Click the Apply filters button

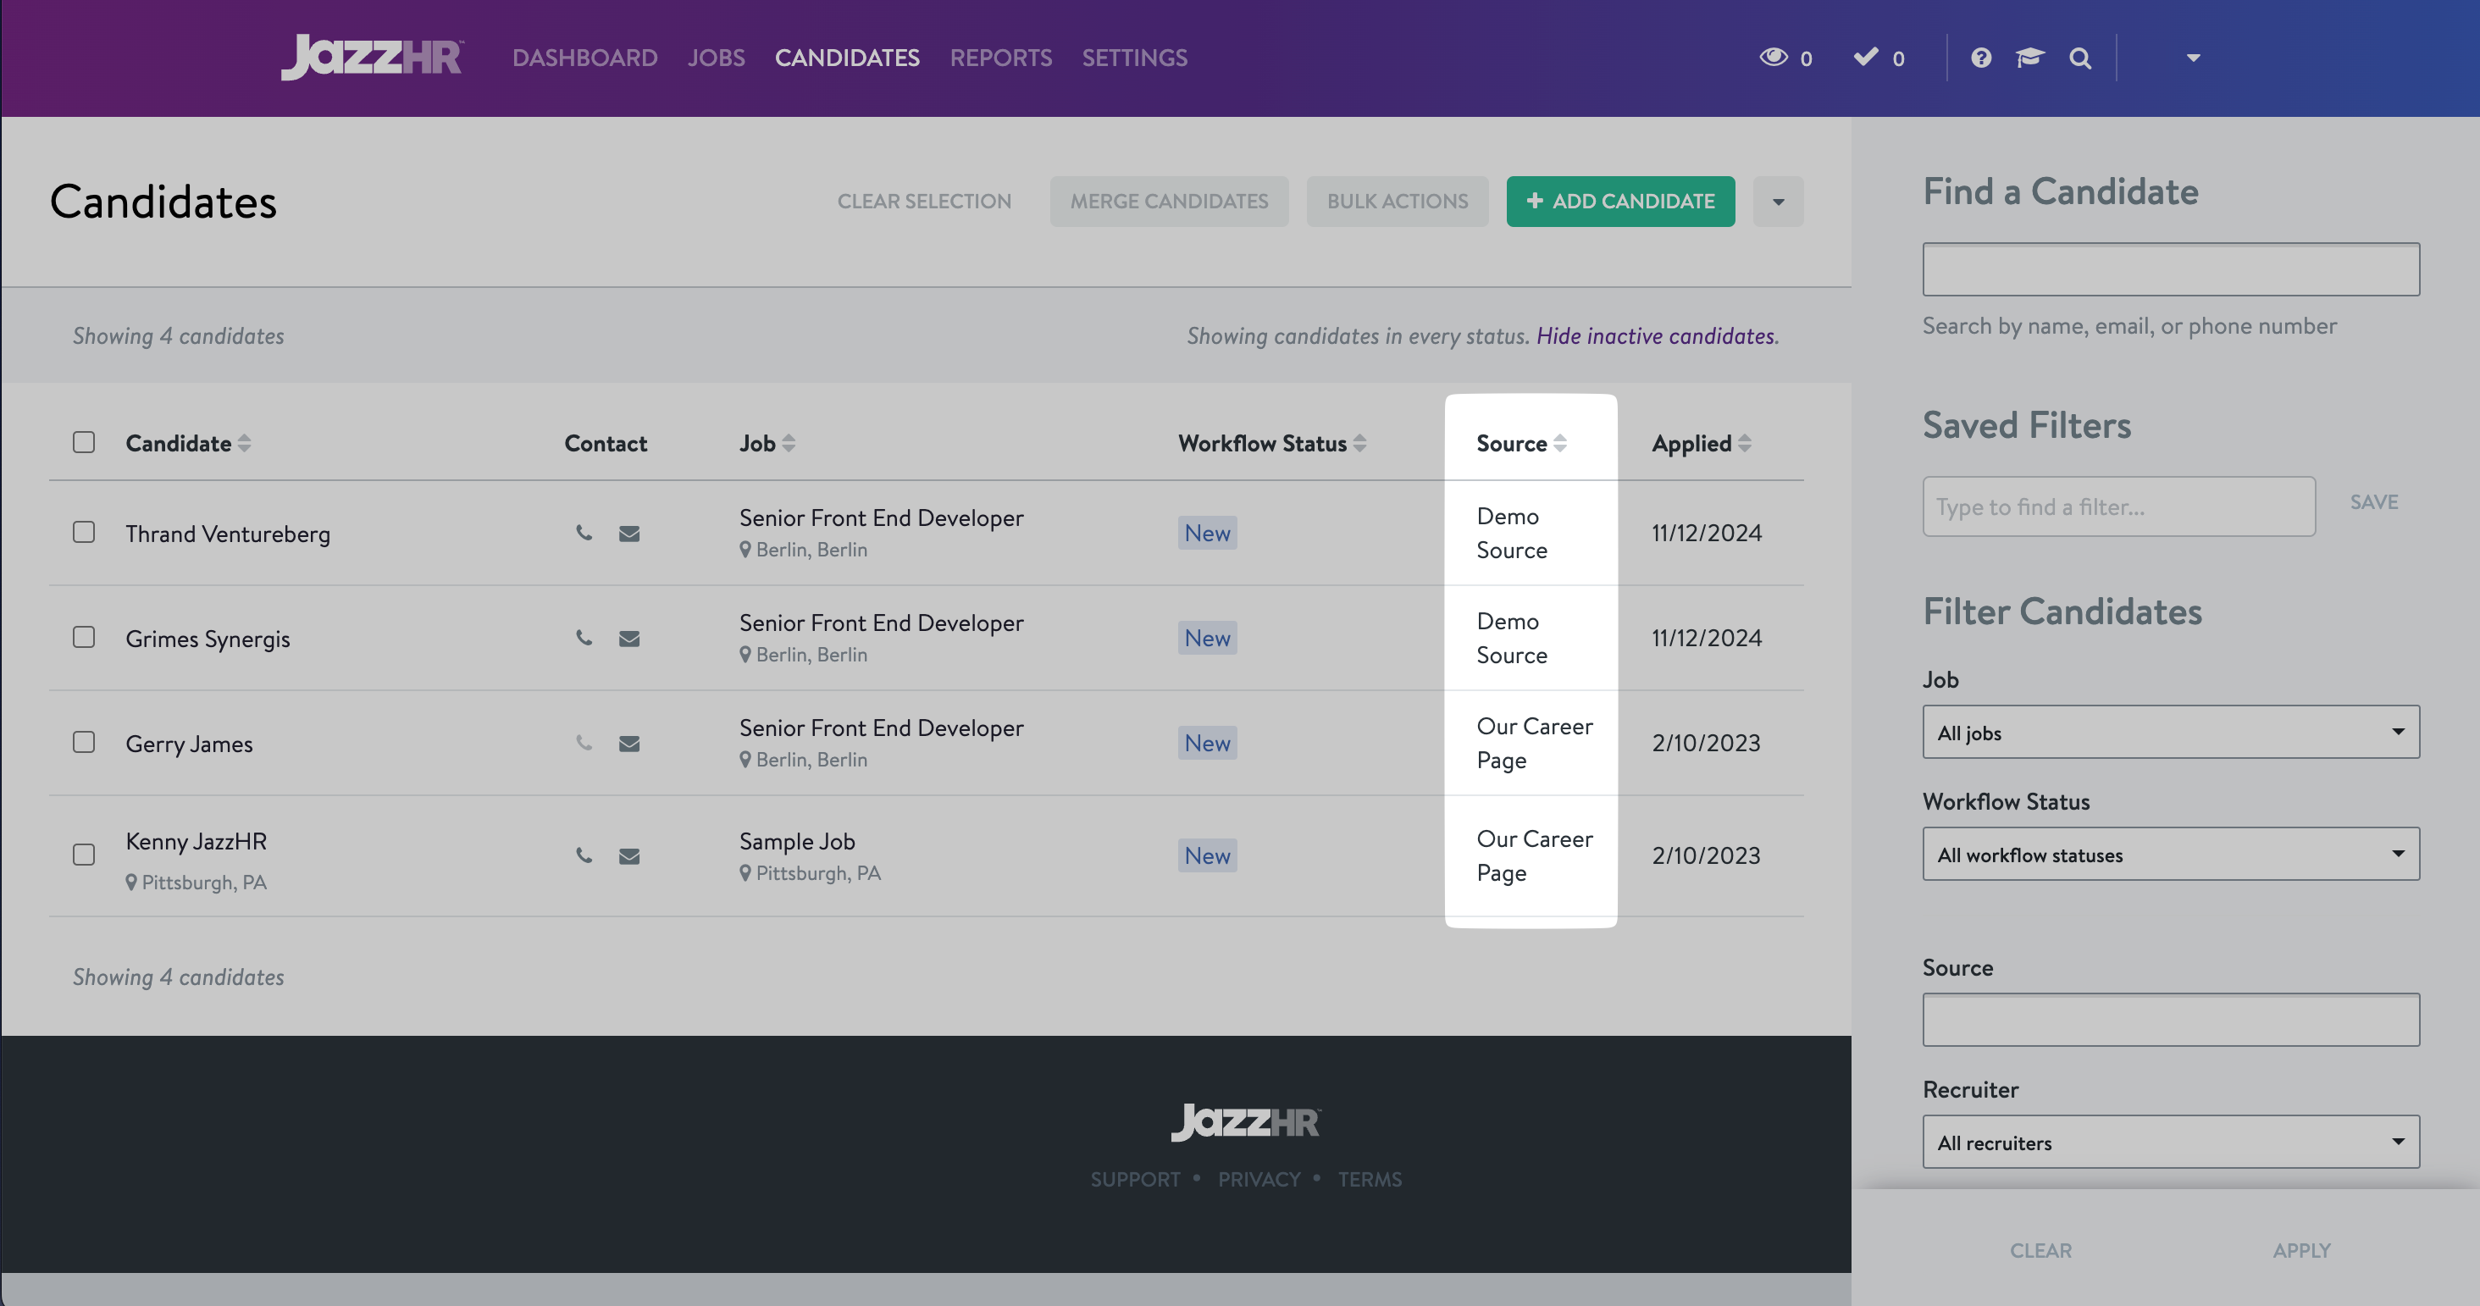point(2301,1250)
